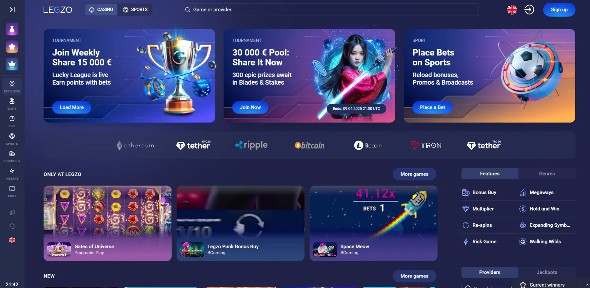This screenshot has width=590, height=288.
Task: Open the Bonus Buy sidebar icon
Action: click(x=12, y=156)
